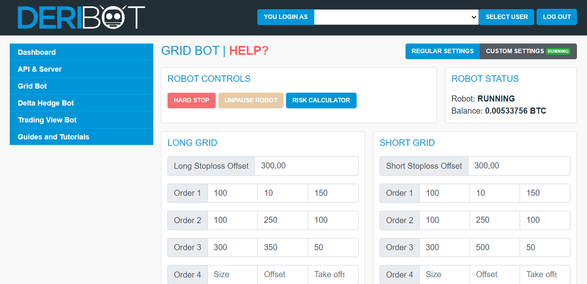Click the ROBOT STATUS heading
Image resolution: width=587 pixels, height=284 pixels.
pos(485,79)
